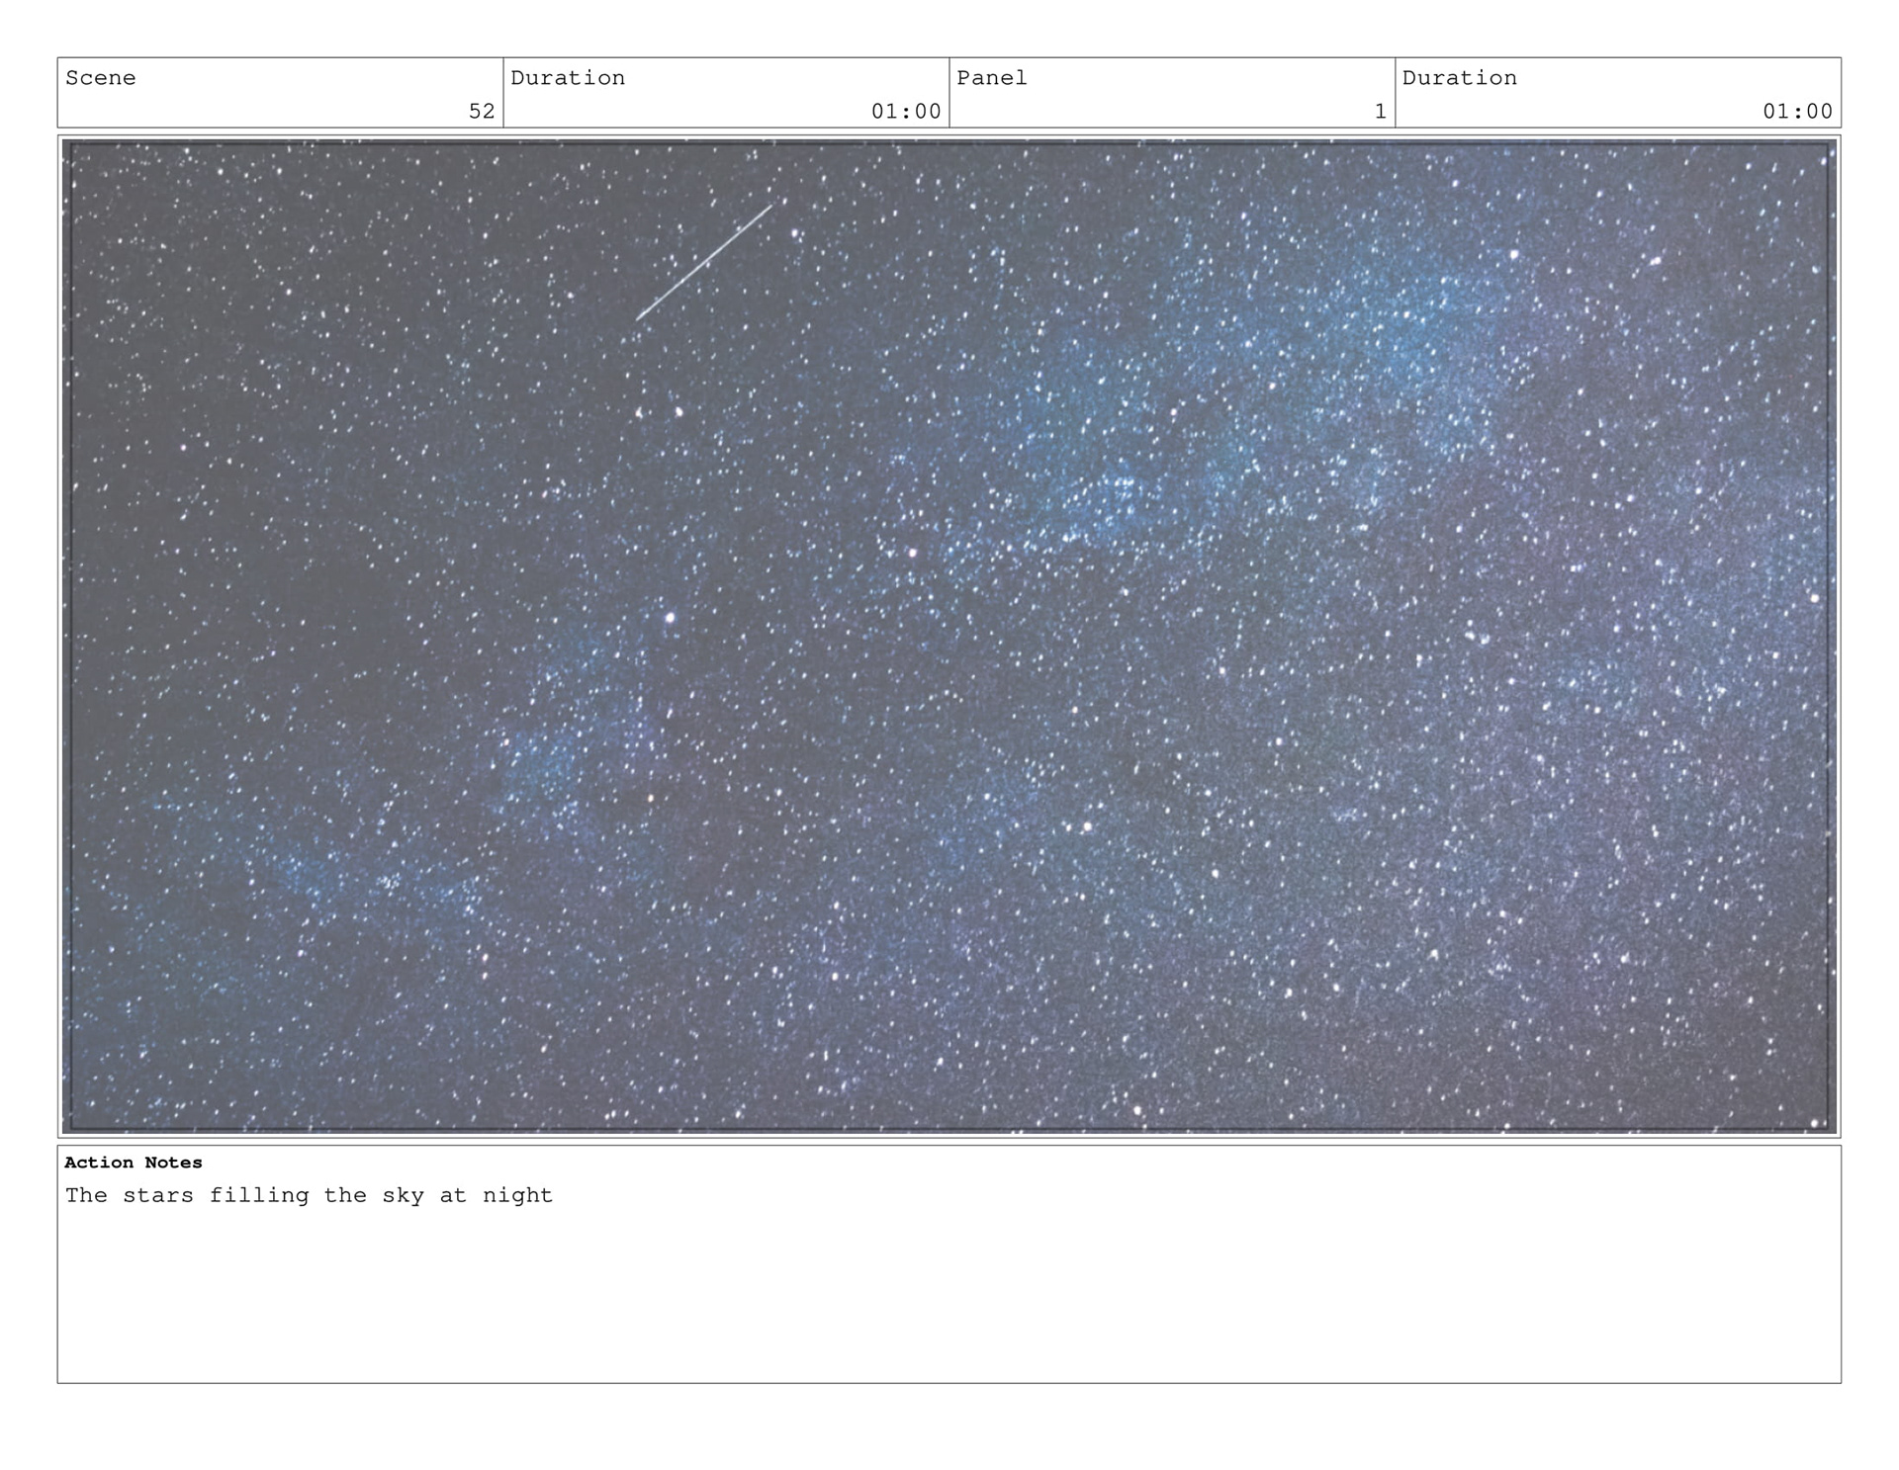This screenshot has height=1470, width=1899.
Task: Click the Panel label in header
Action: (x=991, y=78)
